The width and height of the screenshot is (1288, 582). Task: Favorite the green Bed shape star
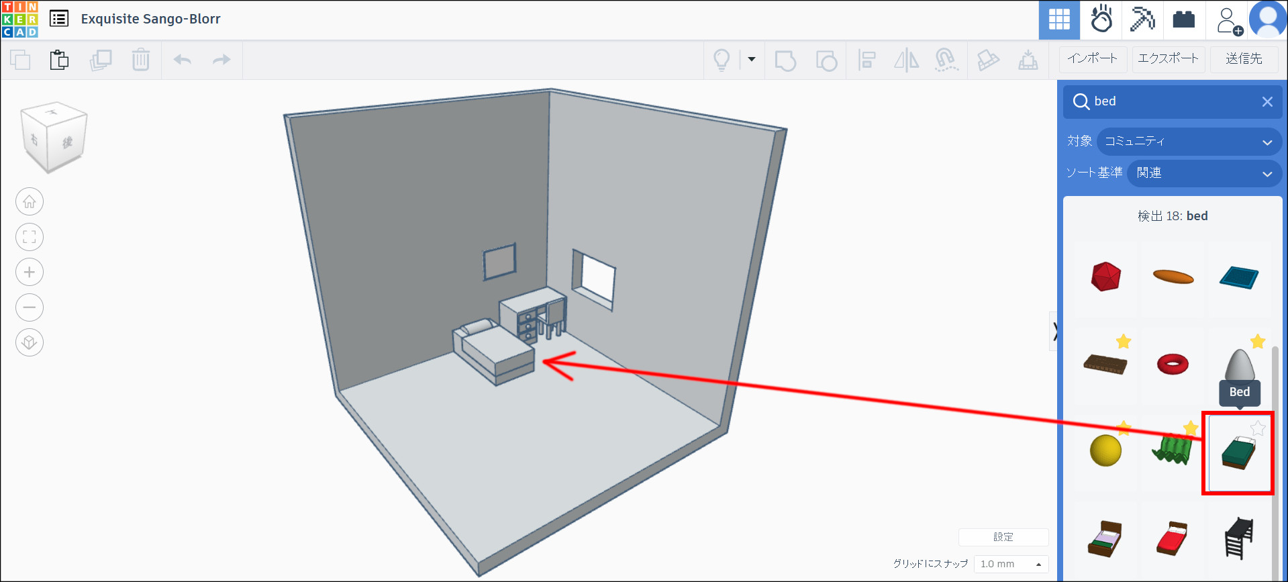point(1258,428)
